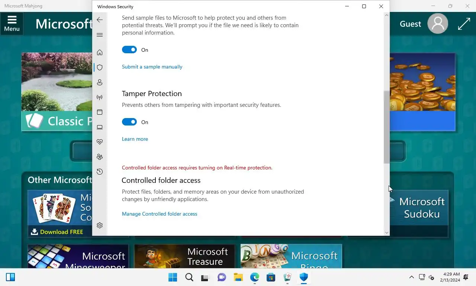This screenshot has height=286, width=476.
Task: Go back in Windows Security
Action: (100, 20)
